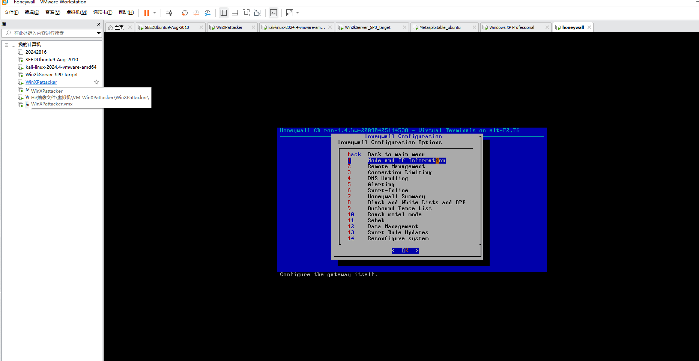Toggle the favorite star for WinXPattacker

[96, 82]
